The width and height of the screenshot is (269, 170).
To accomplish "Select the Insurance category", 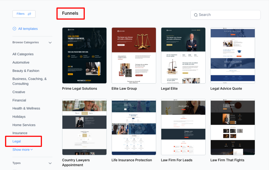I will click(x=20, y=133).
